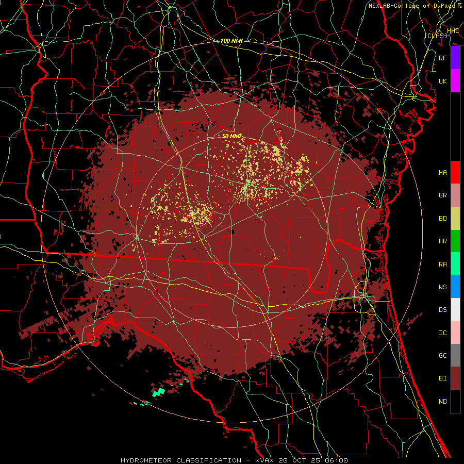Click the WS legend label
Screen dimensions: 464x464
tap(443, 287)
